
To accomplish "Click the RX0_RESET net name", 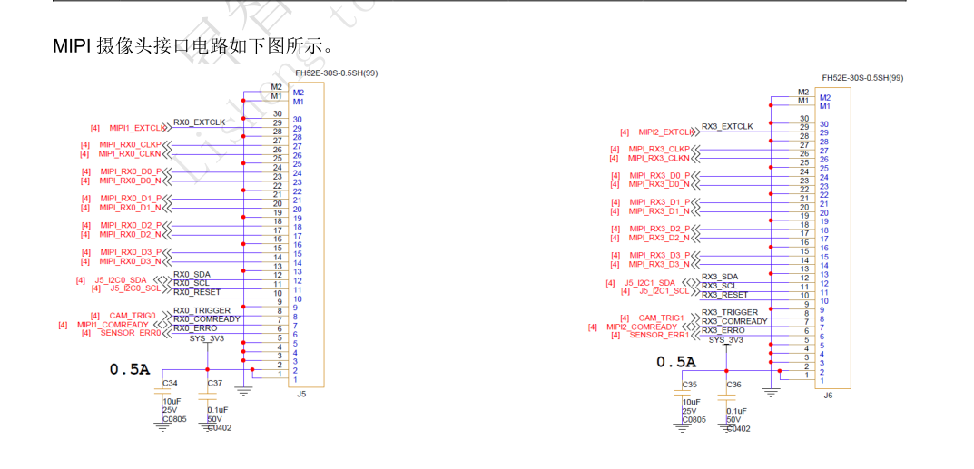I will point(197,292).
